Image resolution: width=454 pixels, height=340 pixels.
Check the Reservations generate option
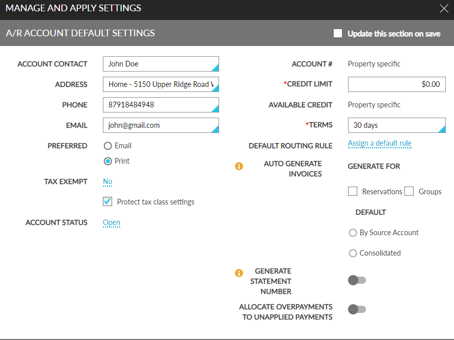pyautogui.click(x=352, y=191)
